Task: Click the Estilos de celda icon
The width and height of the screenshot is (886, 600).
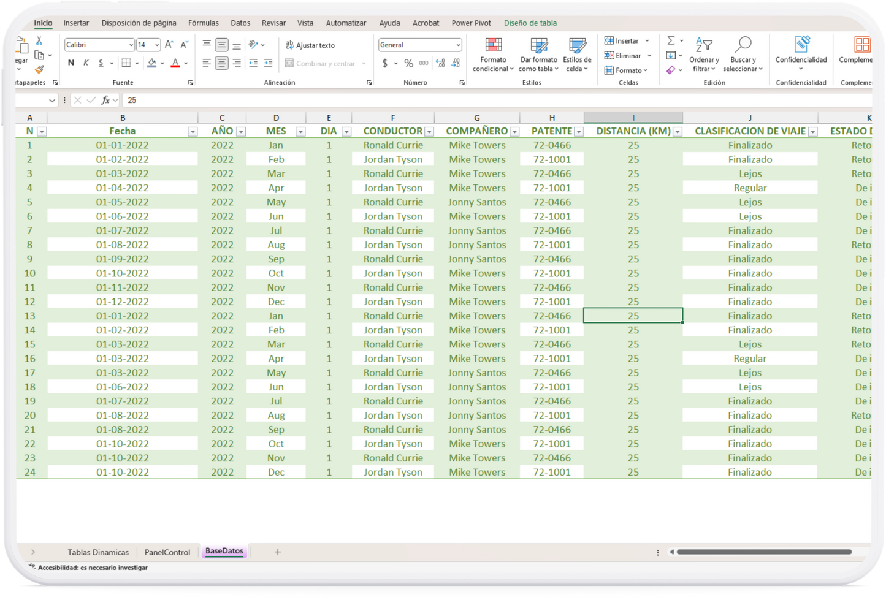Action: point(576,54)
